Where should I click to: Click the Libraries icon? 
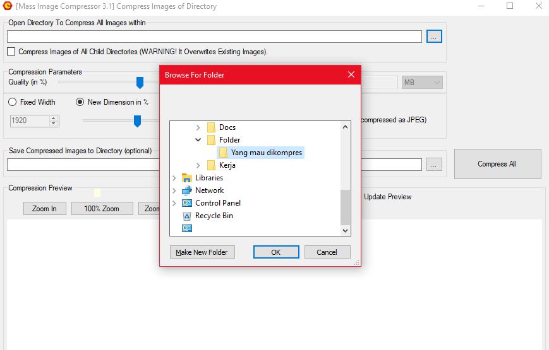pos(187,178)
